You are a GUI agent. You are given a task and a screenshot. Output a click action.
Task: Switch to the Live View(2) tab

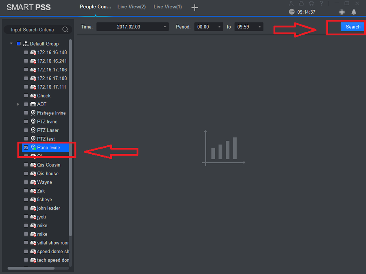pos(131,7)
